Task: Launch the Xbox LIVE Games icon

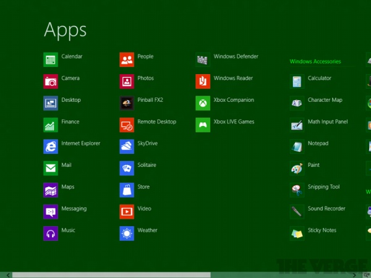Action: [x=203, y=125]
